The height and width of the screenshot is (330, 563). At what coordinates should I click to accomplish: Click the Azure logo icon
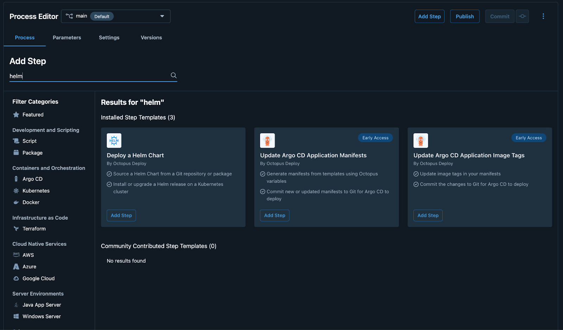16,267
